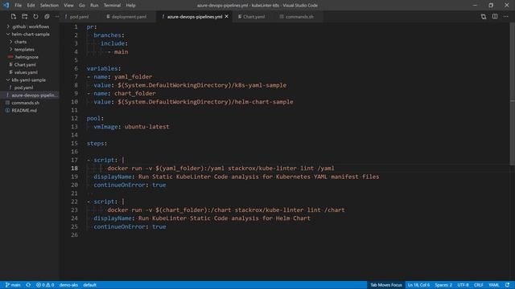The image size is (515, 289).
Task: Click Ln 18, Col 6 position indicator
Action: pos(418,285)
